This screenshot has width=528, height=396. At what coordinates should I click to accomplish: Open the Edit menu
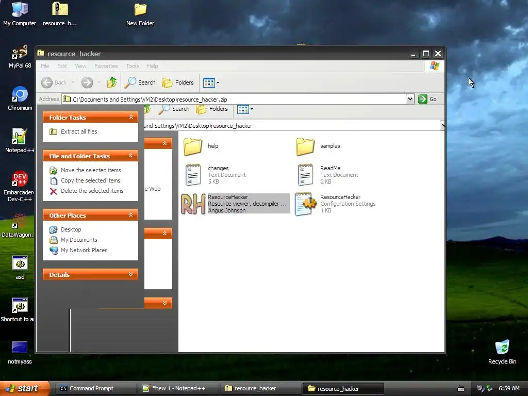click(62, 66)
